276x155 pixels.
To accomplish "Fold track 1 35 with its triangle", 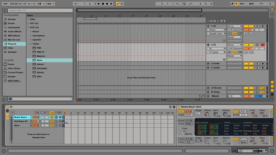I will click(208, 26).
